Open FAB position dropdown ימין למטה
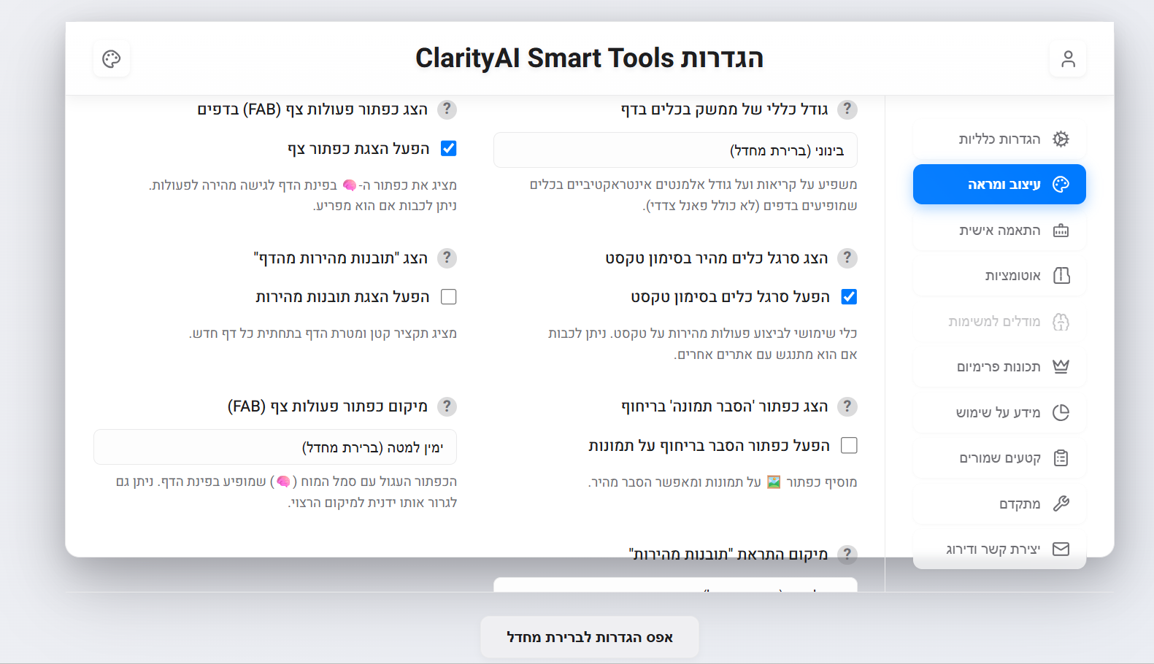The height and width of the screenshot is (664, 1154). [x=275, y=447]
